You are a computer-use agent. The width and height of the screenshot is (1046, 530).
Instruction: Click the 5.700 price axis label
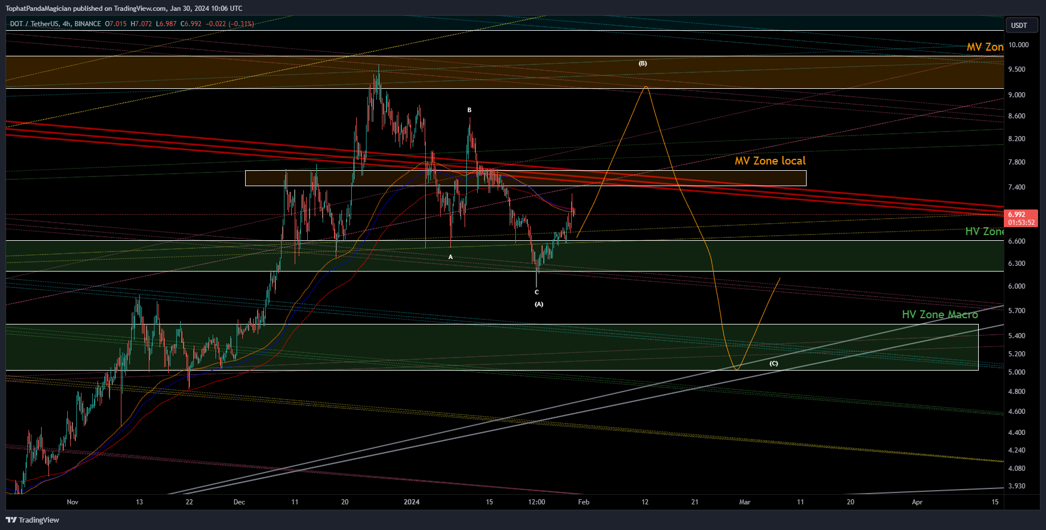pos(1016,311)
